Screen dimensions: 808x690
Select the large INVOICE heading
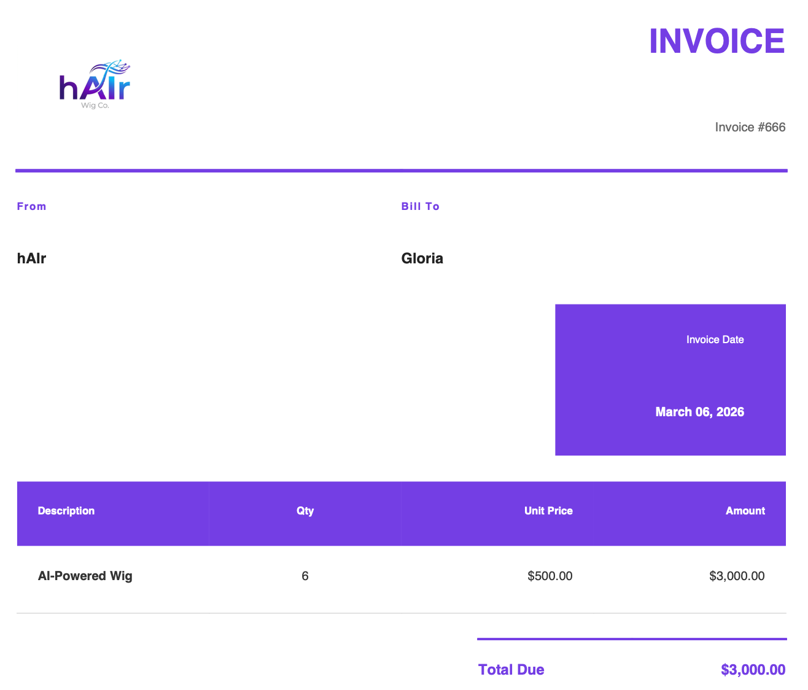tap(717, 41)
